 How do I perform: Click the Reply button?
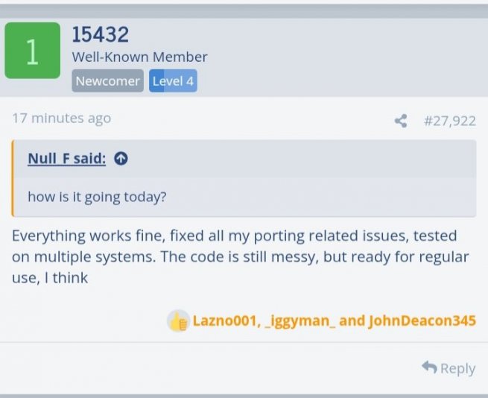tap(449, 368)
